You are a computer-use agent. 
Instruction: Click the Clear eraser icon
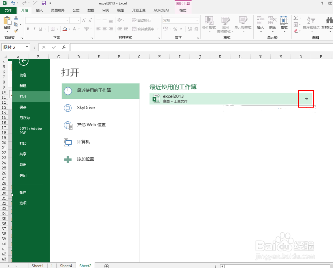[296, 31]
